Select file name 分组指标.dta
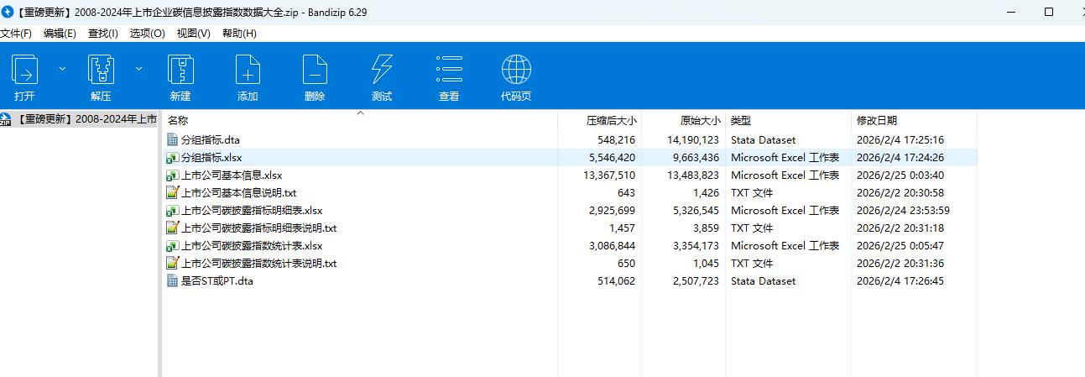 (x=210, y=140)
